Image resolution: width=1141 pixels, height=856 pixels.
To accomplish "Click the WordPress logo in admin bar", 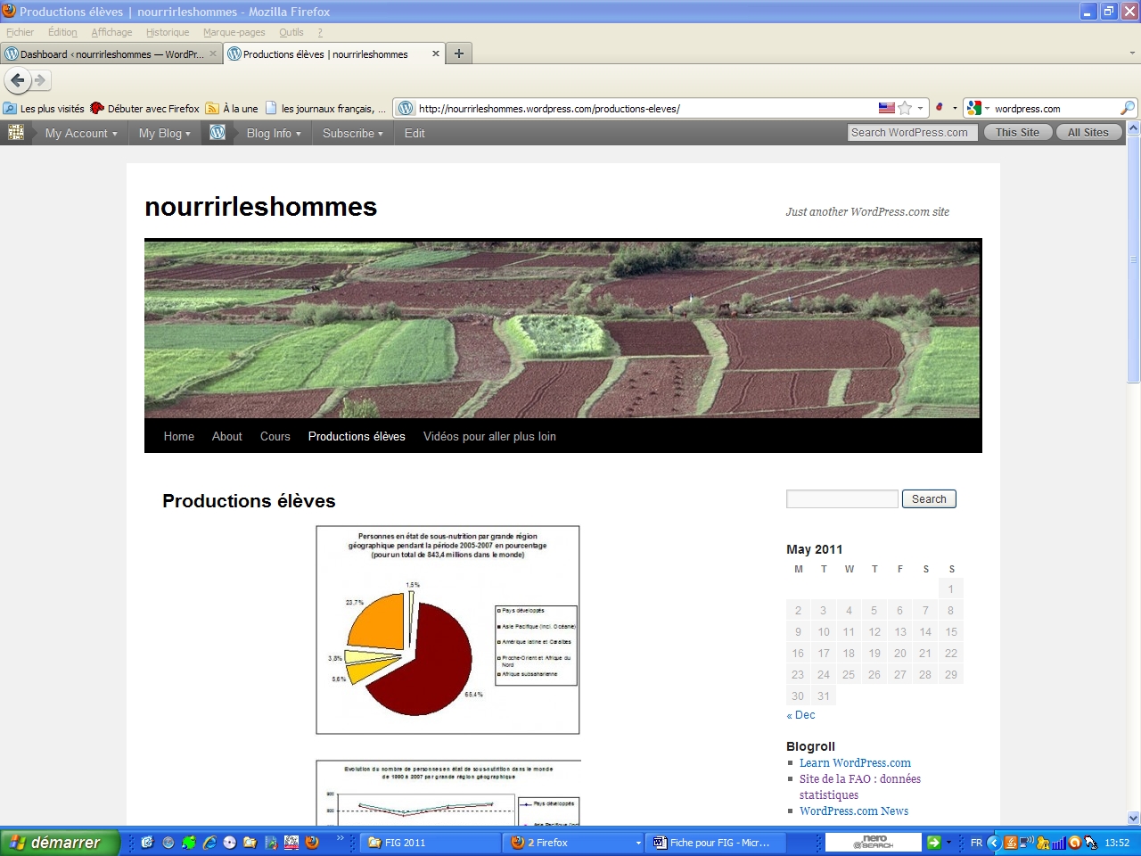I will pos(218,133).
